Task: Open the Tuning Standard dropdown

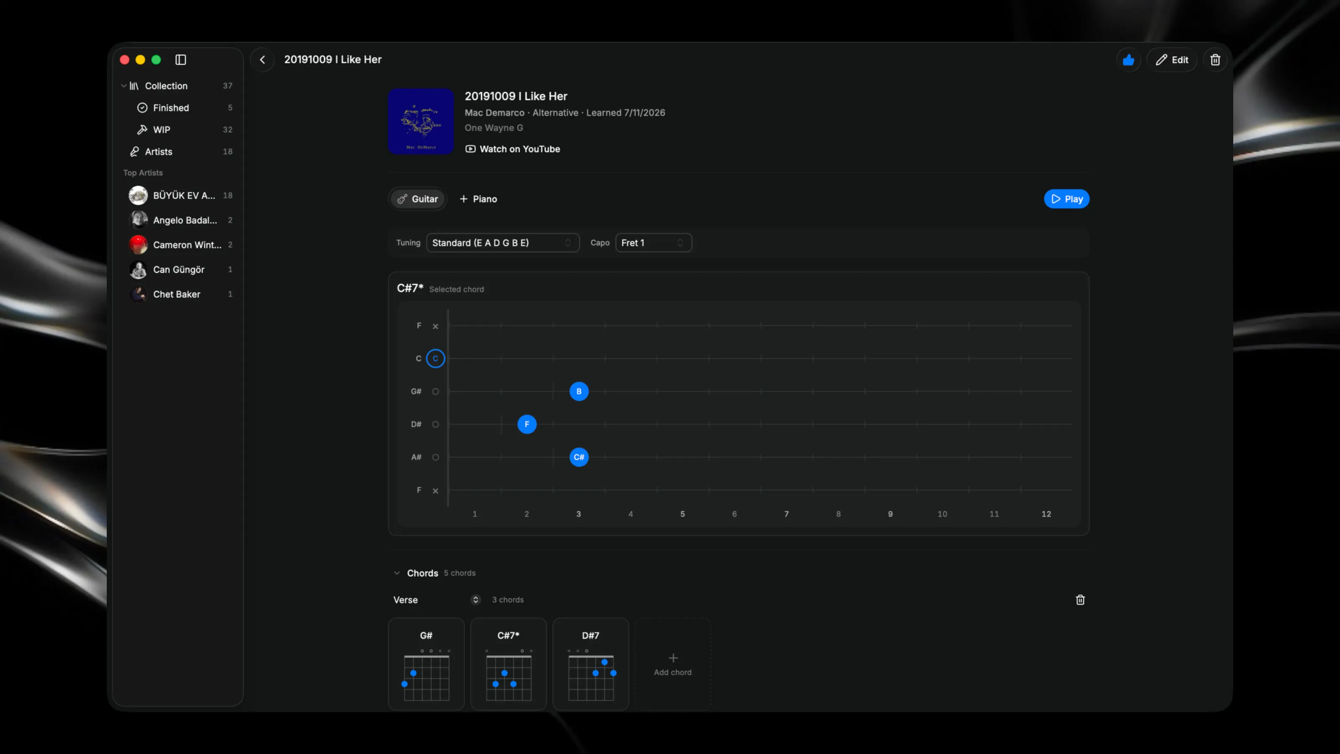Action: [x=502, y=243]
